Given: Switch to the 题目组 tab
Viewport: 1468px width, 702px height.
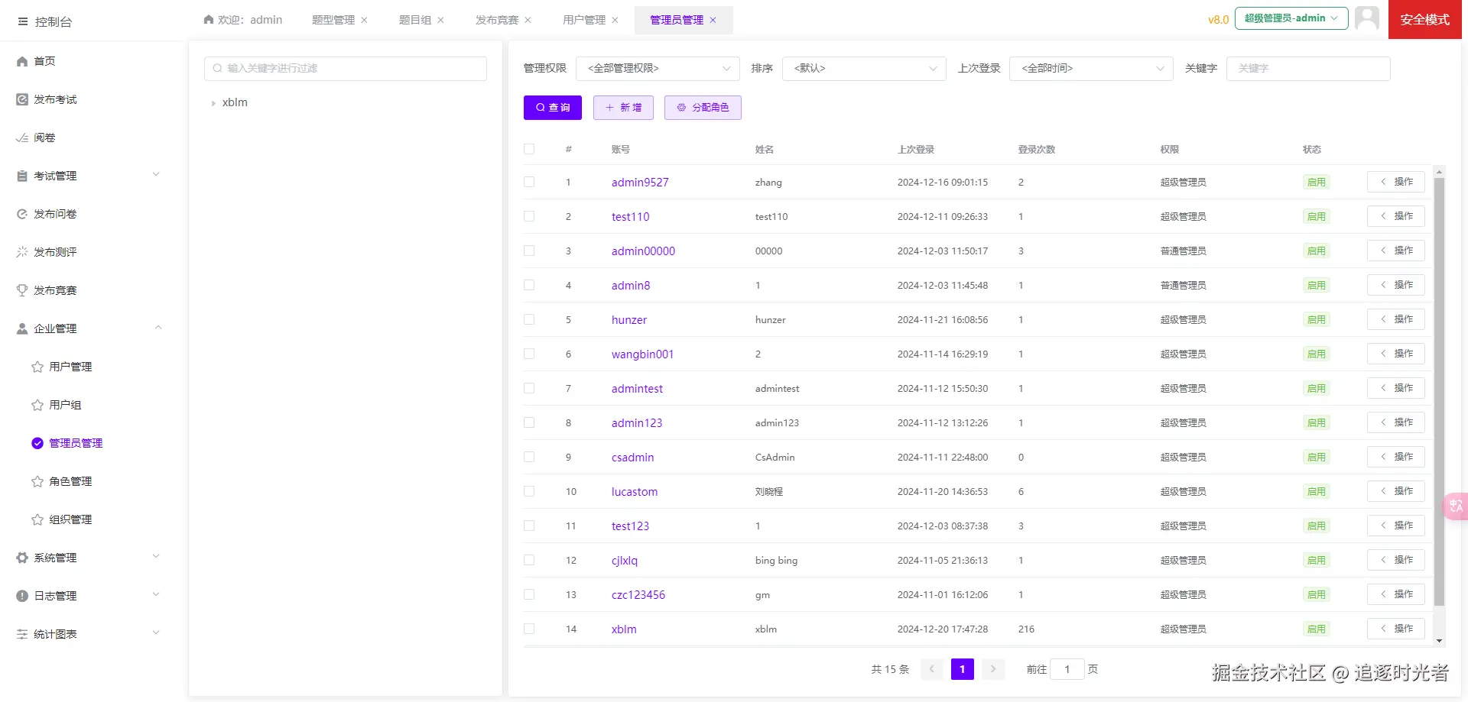Looking at the screenshot, I should [x=415, y=20].
